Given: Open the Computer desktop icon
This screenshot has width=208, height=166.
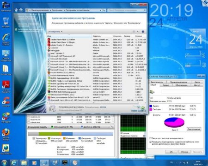Looking at the screenshot, I should (6, 6).
